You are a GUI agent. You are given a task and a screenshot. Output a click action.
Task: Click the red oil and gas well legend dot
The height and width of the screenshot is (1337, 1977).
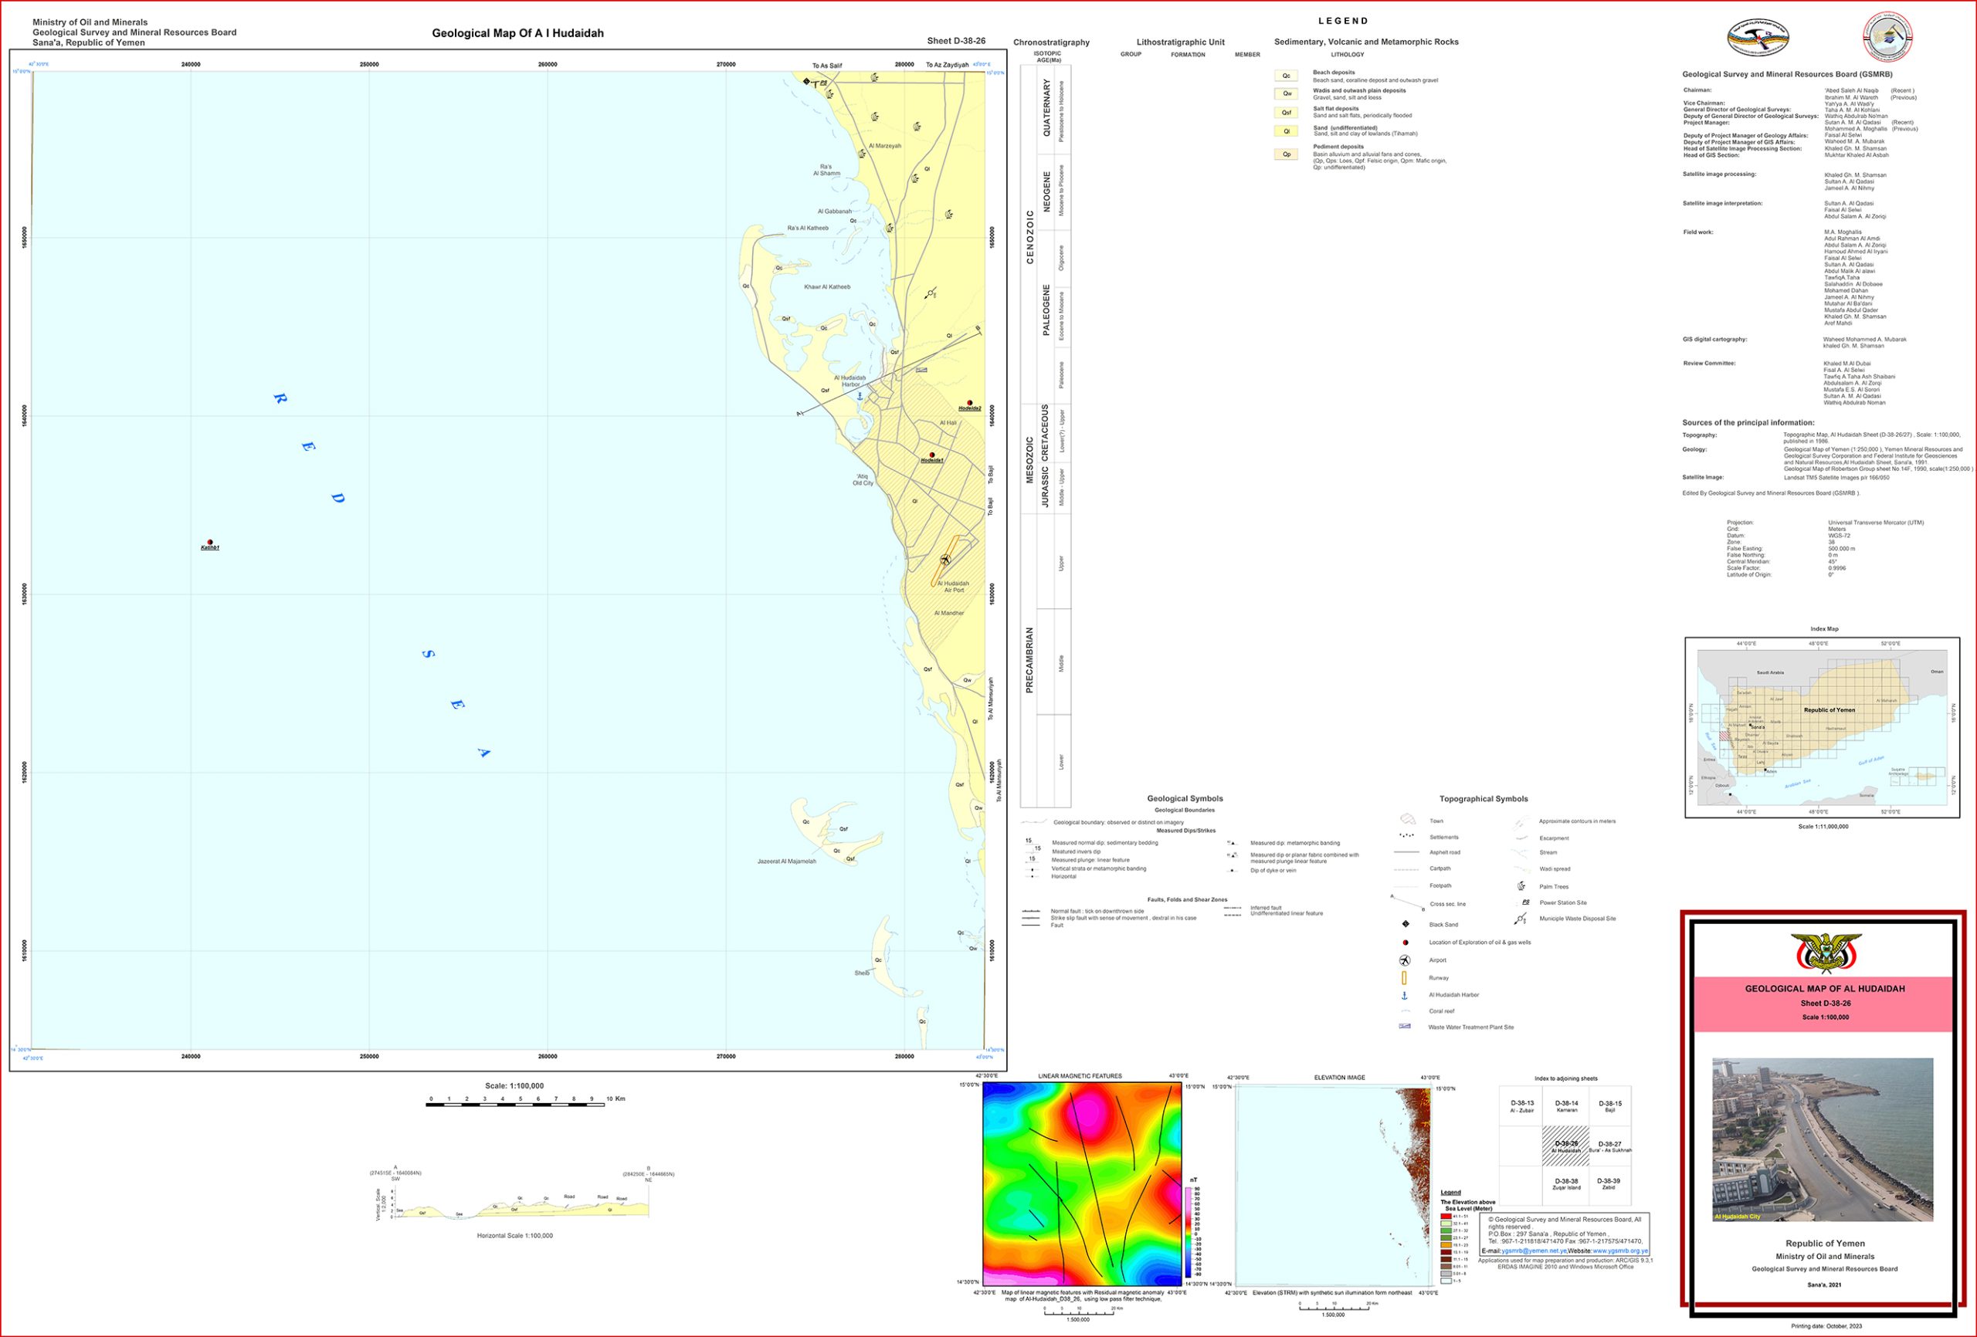pos(1406,943)
